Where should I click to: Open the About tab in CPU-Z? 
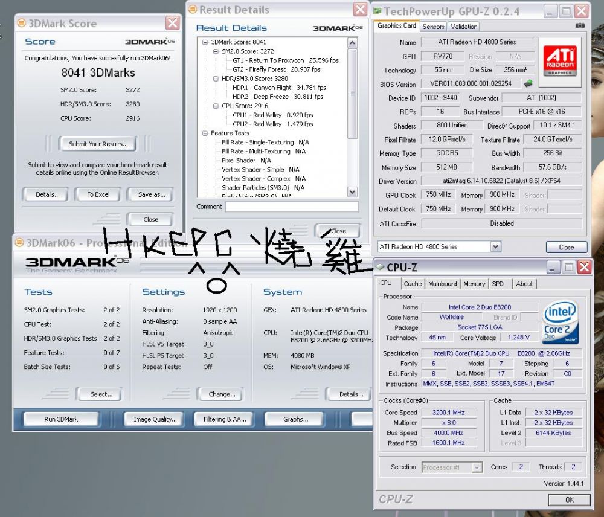(x=524, y=284)
